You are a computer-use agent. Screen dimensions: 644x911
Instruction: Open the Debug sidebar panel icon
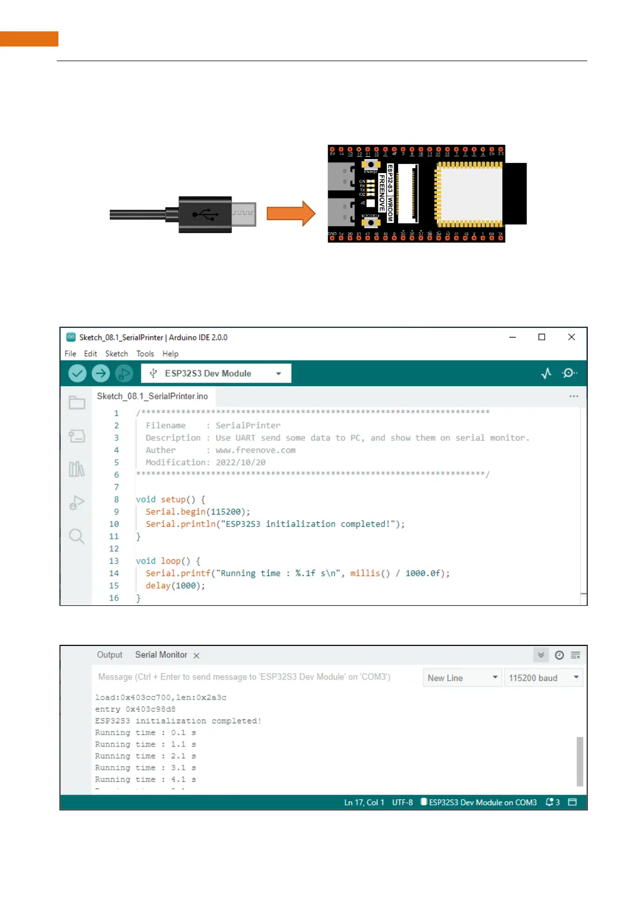point(77,503)
